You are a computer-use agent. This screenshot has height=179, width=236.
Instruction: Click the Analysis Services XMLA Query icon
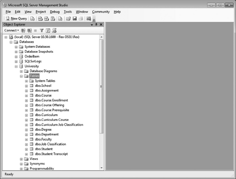(x=53, y=18)
